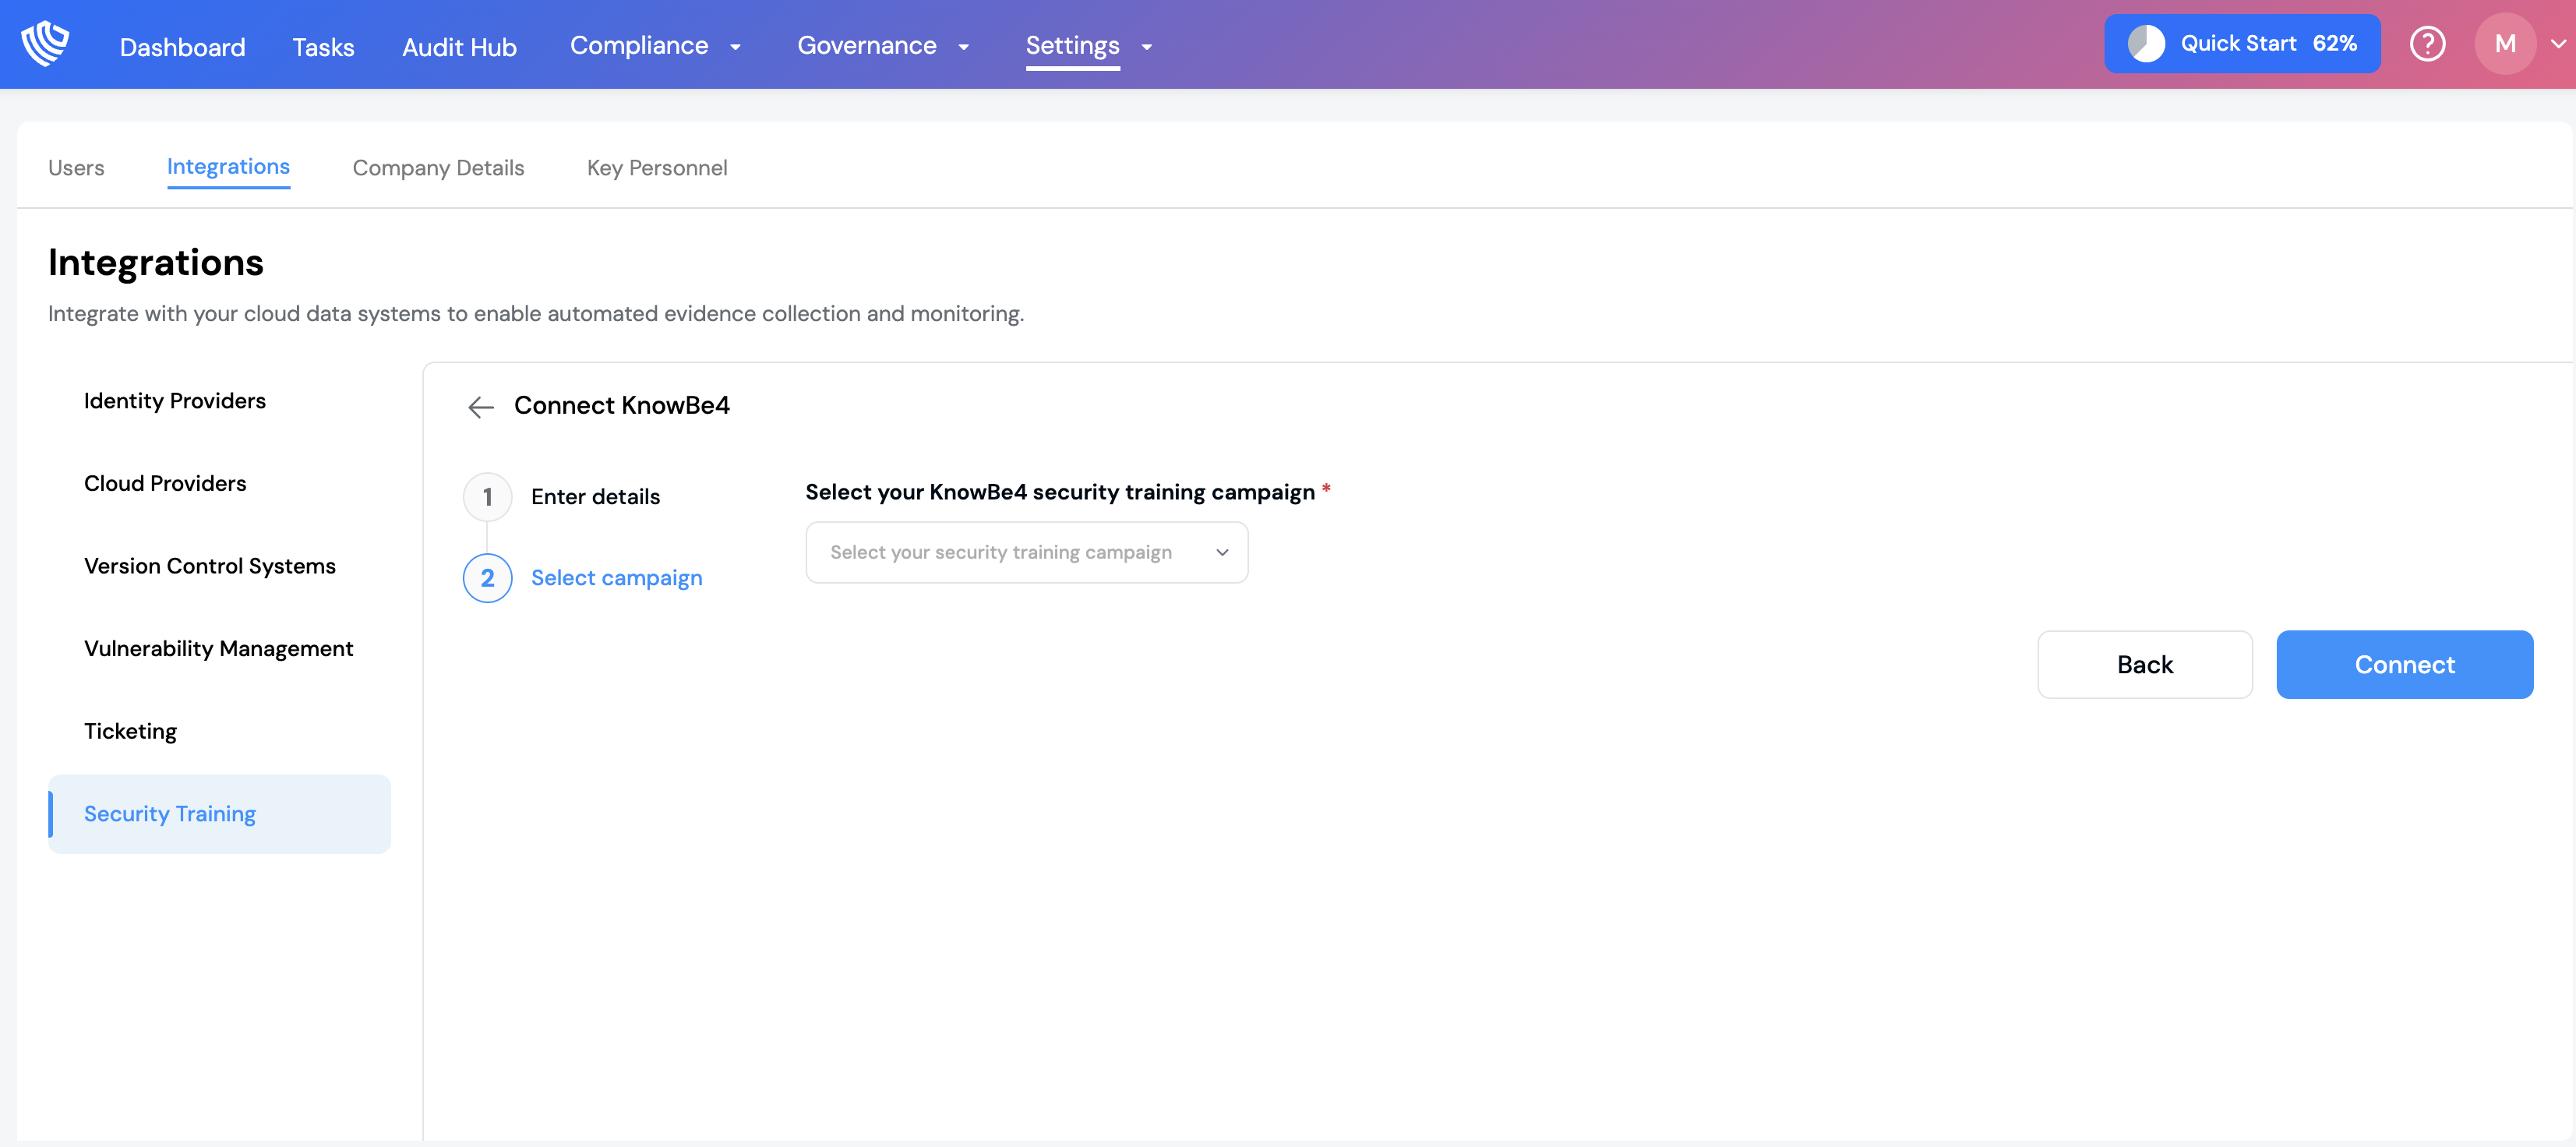Click the Governance menu label
Image resolution: width=2576 pixels, height=1147 pixels.
pos(866,46)
